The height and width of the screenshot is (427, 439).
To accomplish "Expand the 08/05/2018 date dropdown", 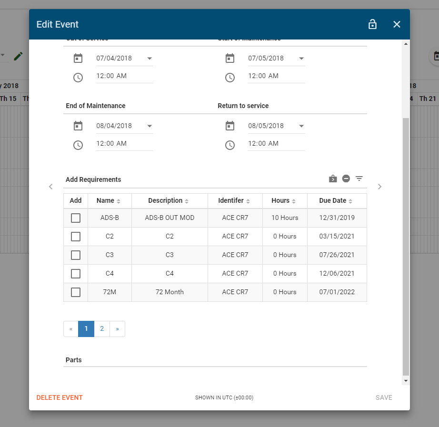I will (301, 126).
